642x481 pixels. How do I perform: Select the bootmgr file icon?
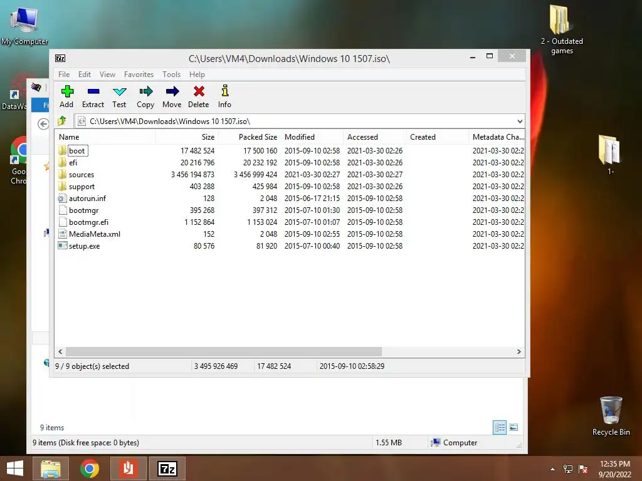(x=63, y=210)
